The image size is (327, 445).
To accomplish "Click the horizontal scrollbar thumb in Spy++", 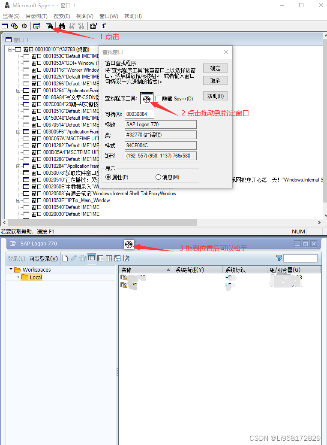I will coord(102,222).
